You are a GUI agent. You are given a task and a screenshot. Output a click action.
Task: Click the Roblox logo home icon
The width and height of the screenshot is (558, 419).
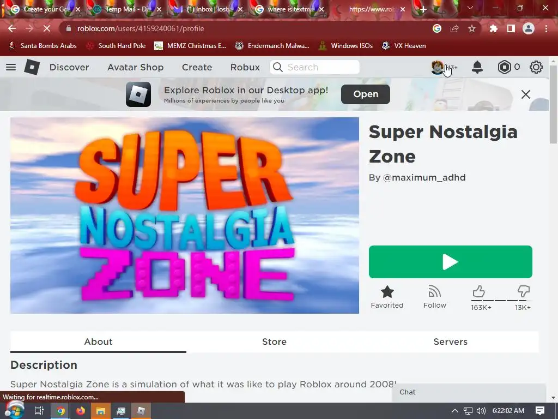[x=32, y=67]
